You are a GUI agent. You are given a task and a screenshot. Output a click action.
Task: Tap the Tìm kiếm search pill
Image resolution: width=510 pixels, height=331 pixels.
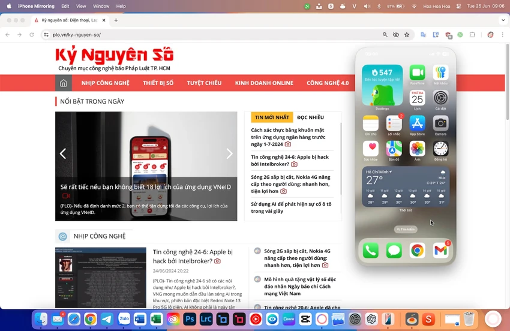tap(406, 229)
